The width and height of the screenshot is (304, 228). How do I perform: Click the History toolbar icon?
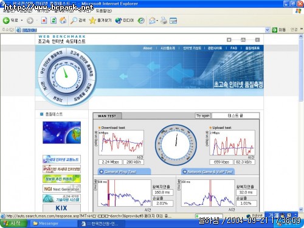pos(141,21)
